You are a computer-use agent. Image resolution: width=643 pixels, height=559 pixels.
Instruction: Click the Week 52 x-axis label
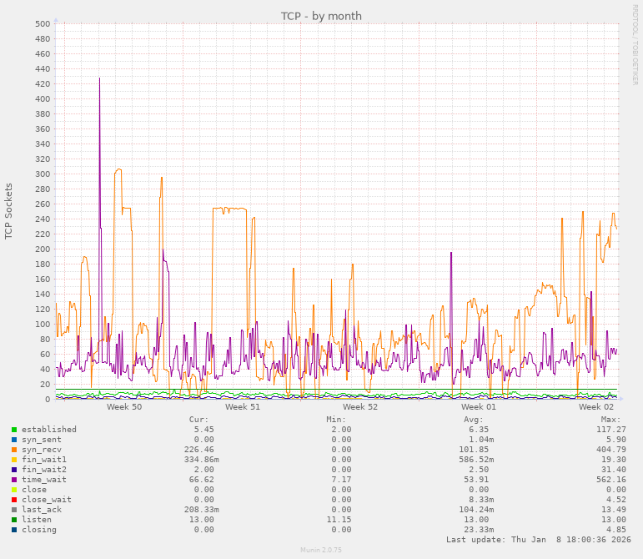[x=360, y=407]
